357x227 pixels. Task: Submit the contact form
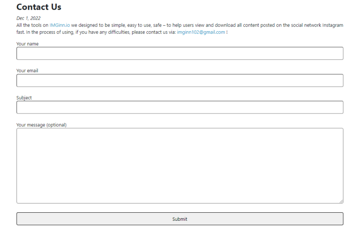coord(180,219)
